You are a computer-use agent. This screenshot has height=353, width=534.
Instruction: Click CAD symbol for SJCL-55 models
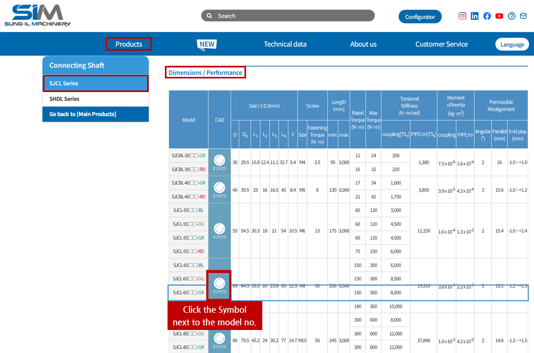tap(219, 231)
